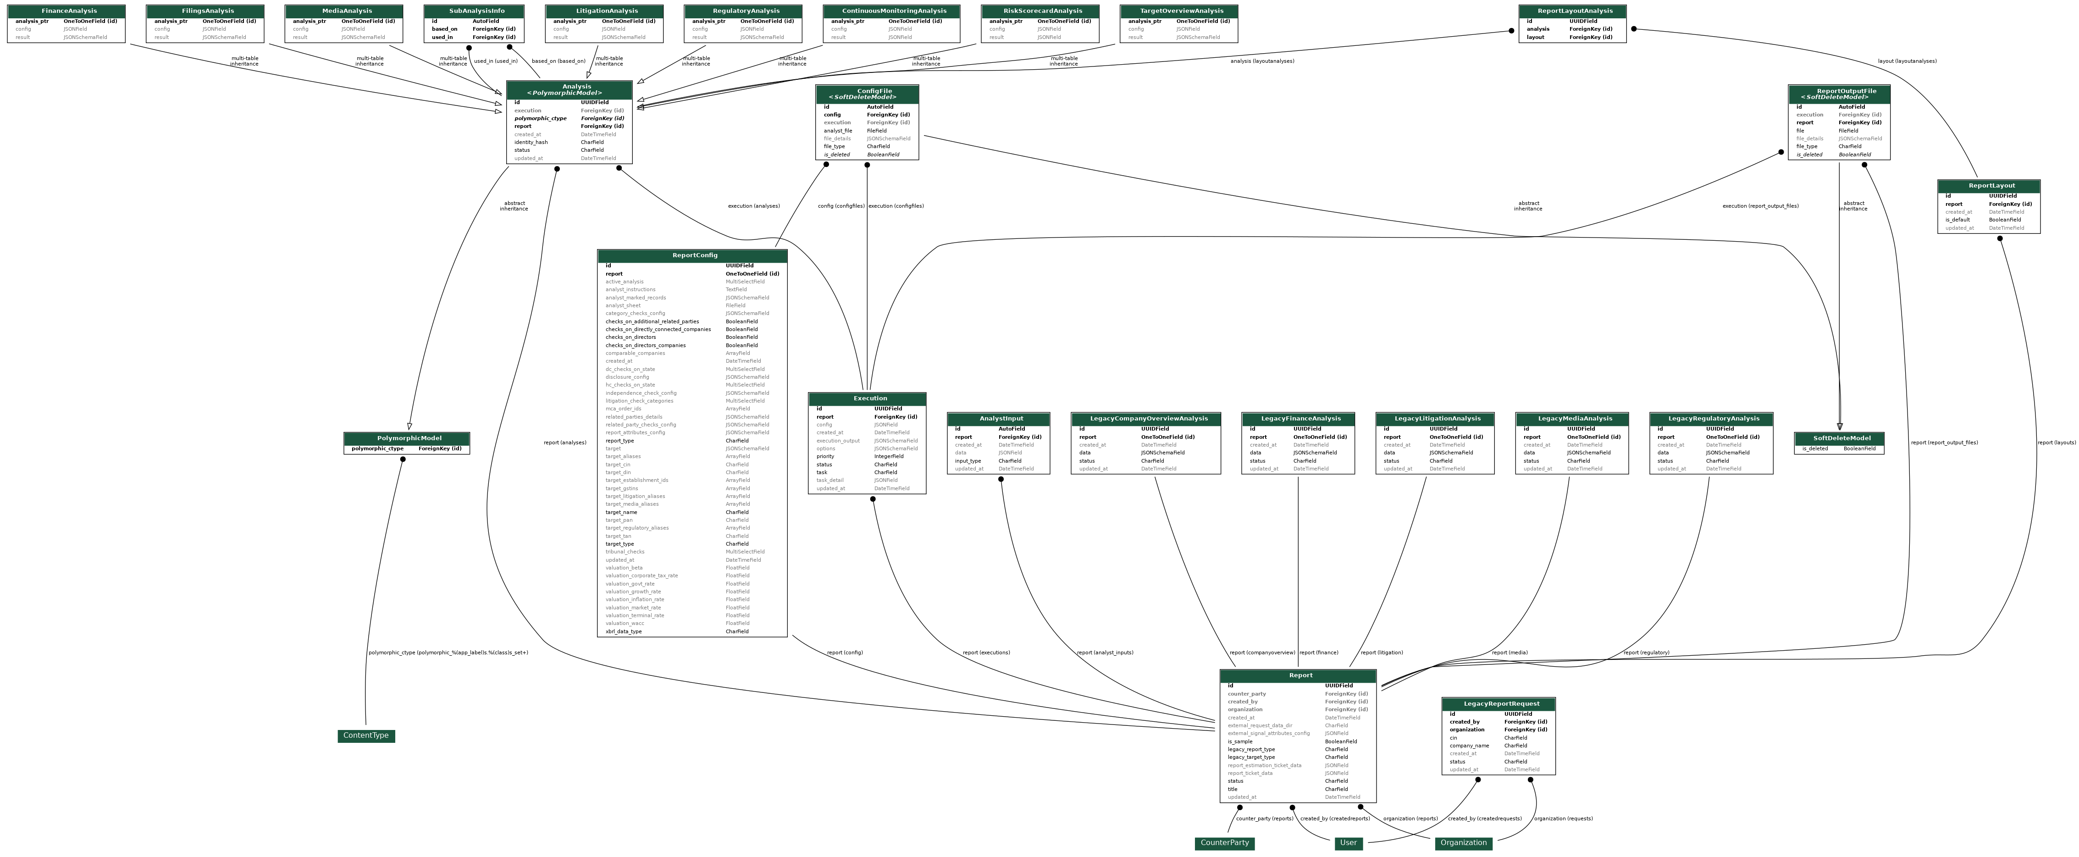Select the ReportLayoutAnalysis table header
Image resolution: width=2079 pixels, height=857 pixels.
(x=1575, y=11)
